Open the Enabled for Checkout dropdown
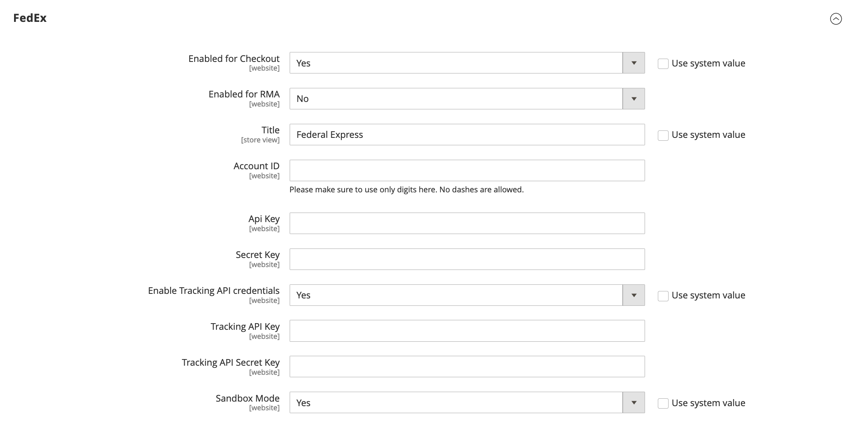This screenshot has height=421, width=857. (x=456, y=63)
